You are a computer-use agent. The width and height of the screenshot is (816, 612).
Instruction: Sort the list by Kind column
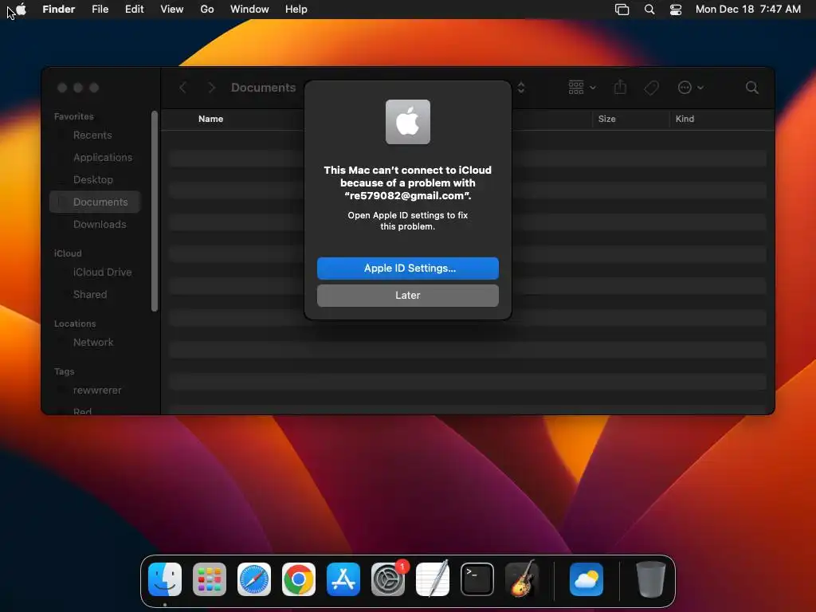coord(685,120)
